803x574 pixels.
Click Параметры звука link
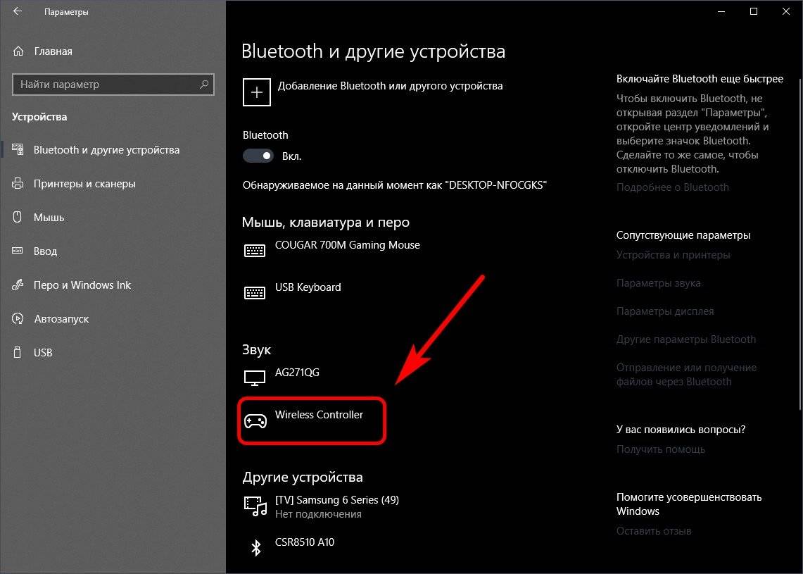[658, 283]
